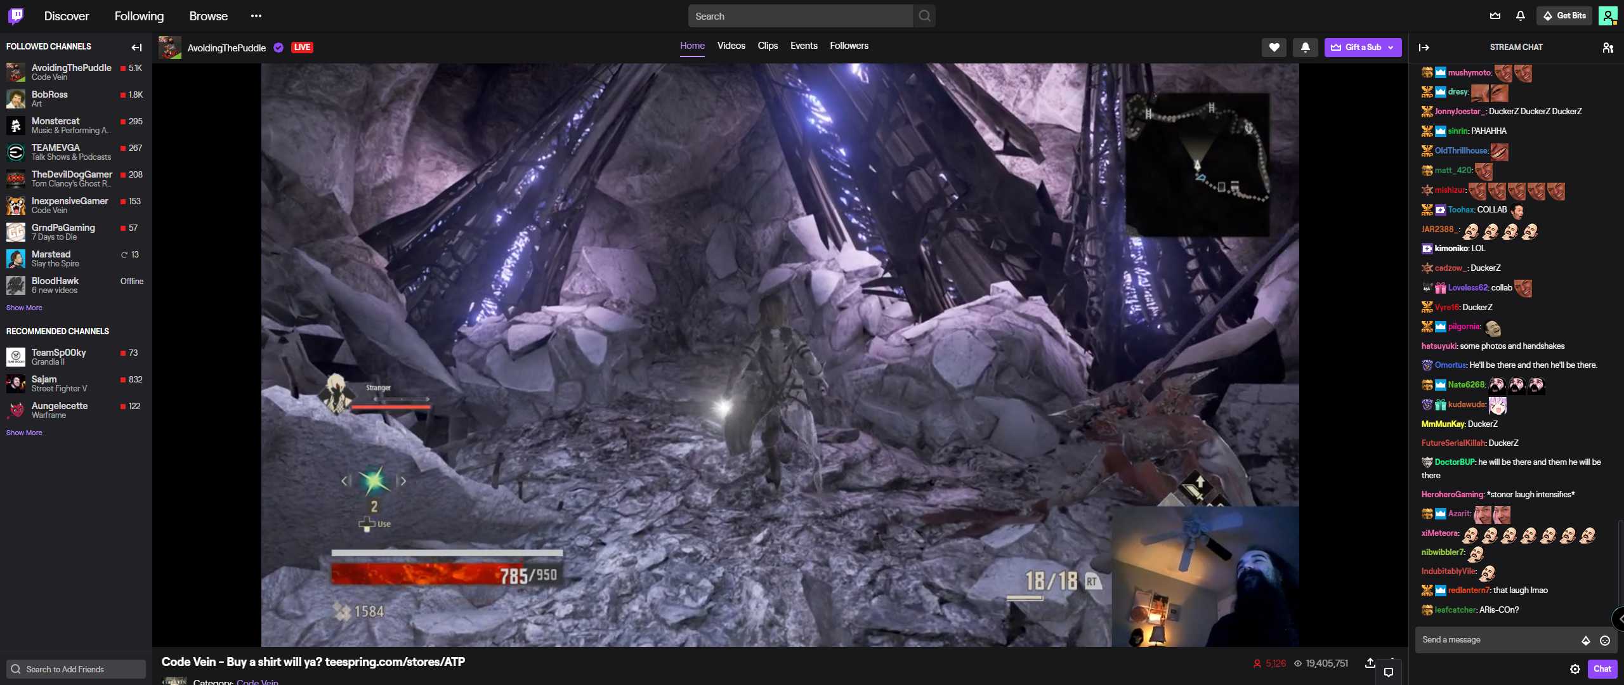
Task: Click redlantern7 username in chat
Action: click(x=1469, y=590)
